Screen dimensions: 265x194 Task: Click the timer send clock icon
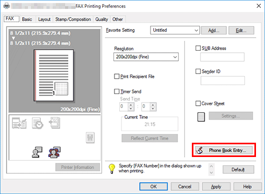coord(37,123)
